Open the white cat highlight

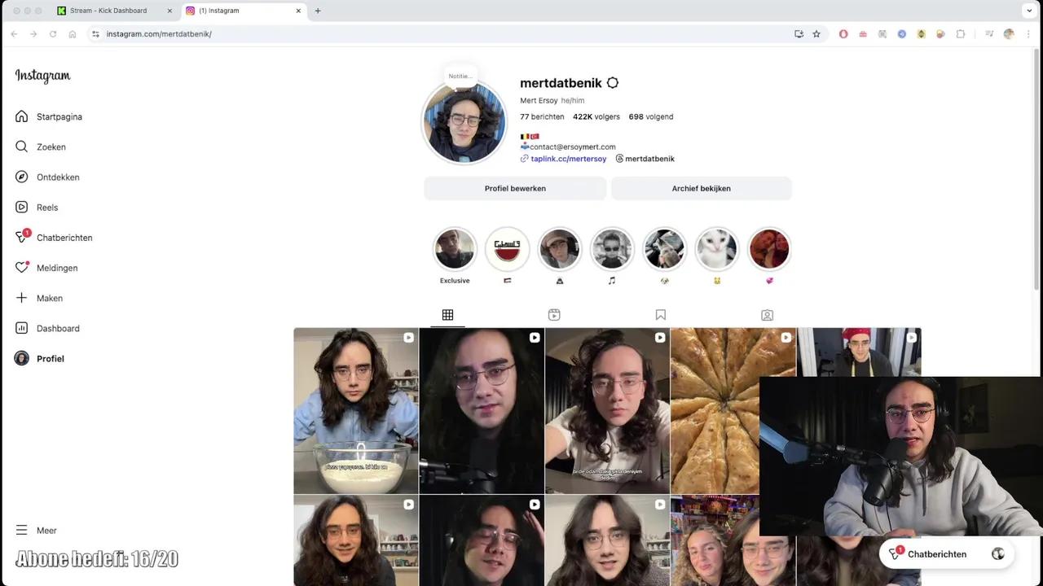pyautogui.click(x=717, y=249)
